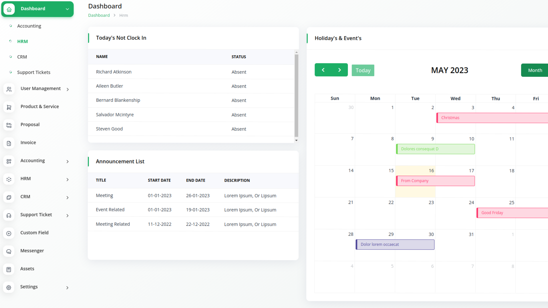Click the Support Tickets sidebar icon

coord(11,72)
